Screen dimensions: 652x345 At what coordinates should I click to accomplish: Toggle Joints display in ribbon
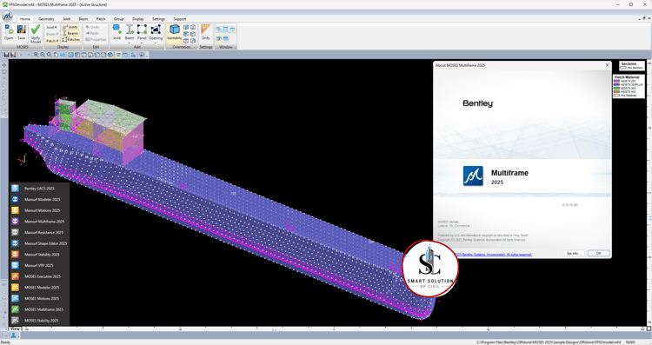click(70, 27)
